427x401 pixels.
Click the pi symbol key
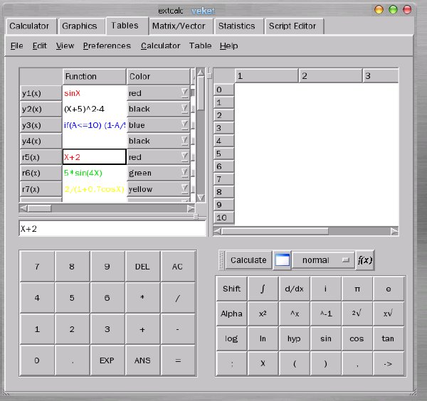click(357, 289)
